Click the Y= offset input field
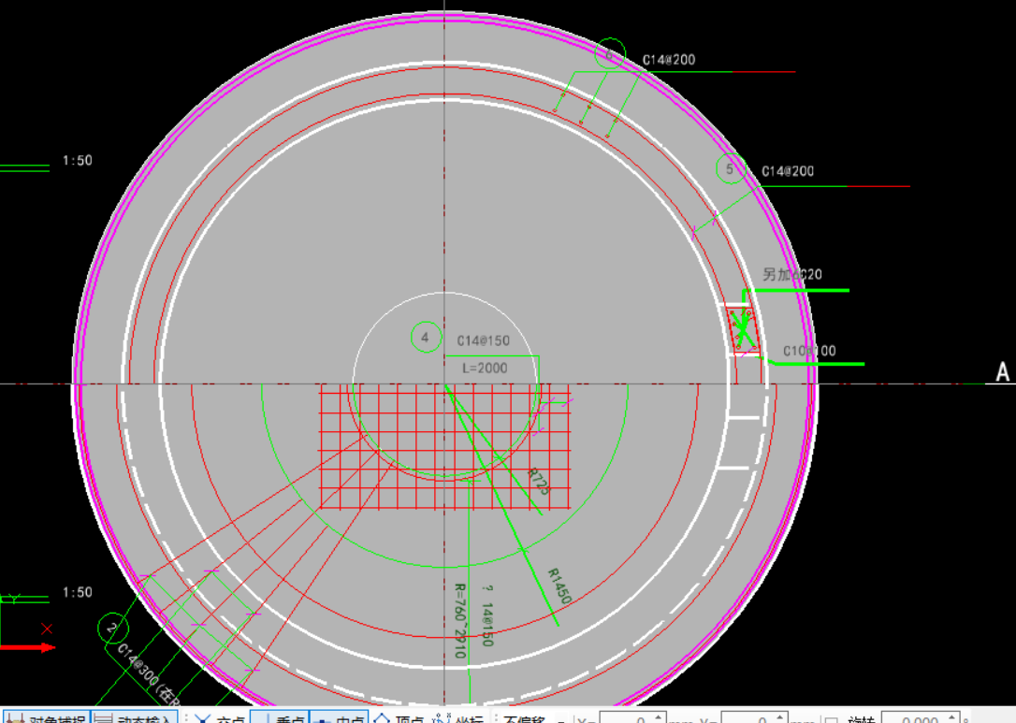 point(753,718)
